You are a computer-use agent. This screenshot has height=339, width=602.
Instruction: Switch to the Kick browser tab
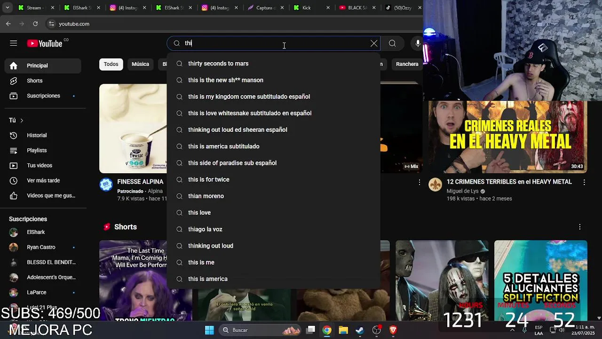click(310, 8)
